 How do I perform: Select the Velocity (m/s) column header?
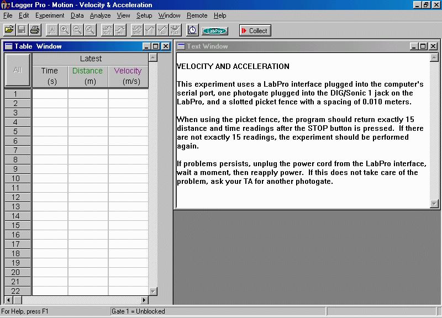[128, 76]
